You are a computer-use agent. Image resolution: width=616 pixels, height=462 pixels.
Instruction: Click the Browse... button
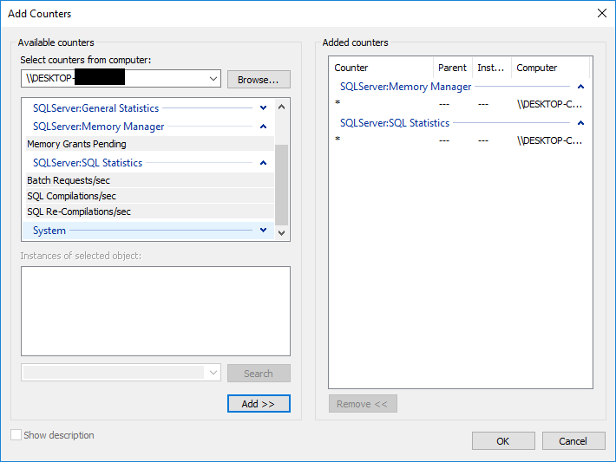[x=259, y=80]
